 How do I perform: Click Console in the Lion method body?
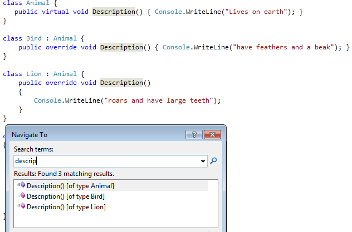tap(47, 100)
